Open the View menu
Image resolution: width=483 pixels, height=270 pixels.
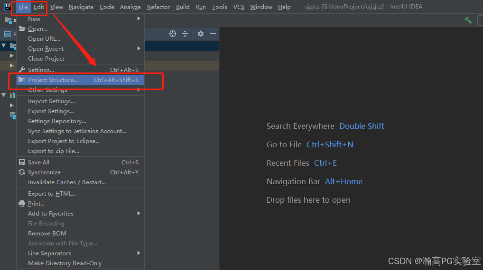coord(56,7)
